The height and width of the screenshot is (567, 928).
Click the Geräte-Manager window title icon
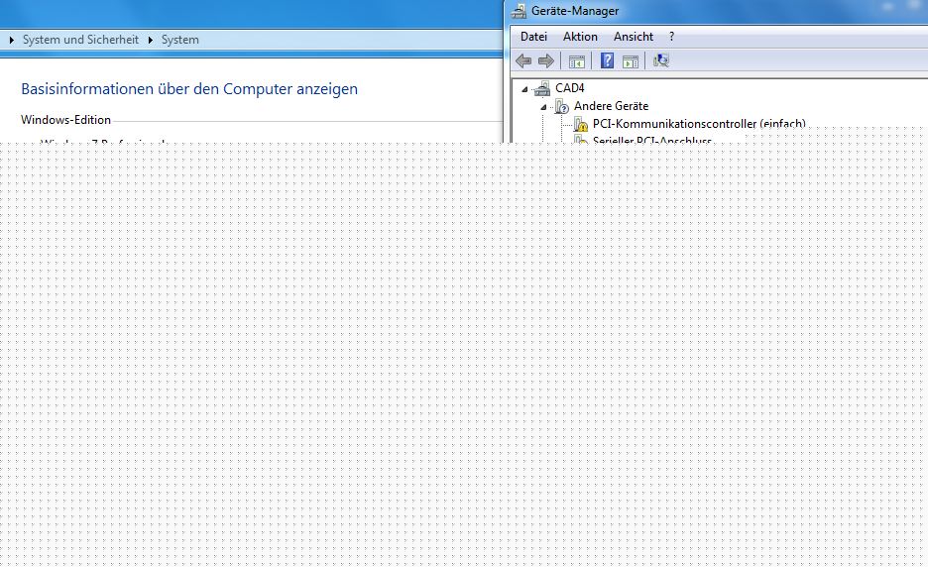pos(520,11)
